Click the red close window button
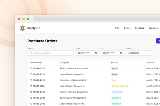 point(19,19)
